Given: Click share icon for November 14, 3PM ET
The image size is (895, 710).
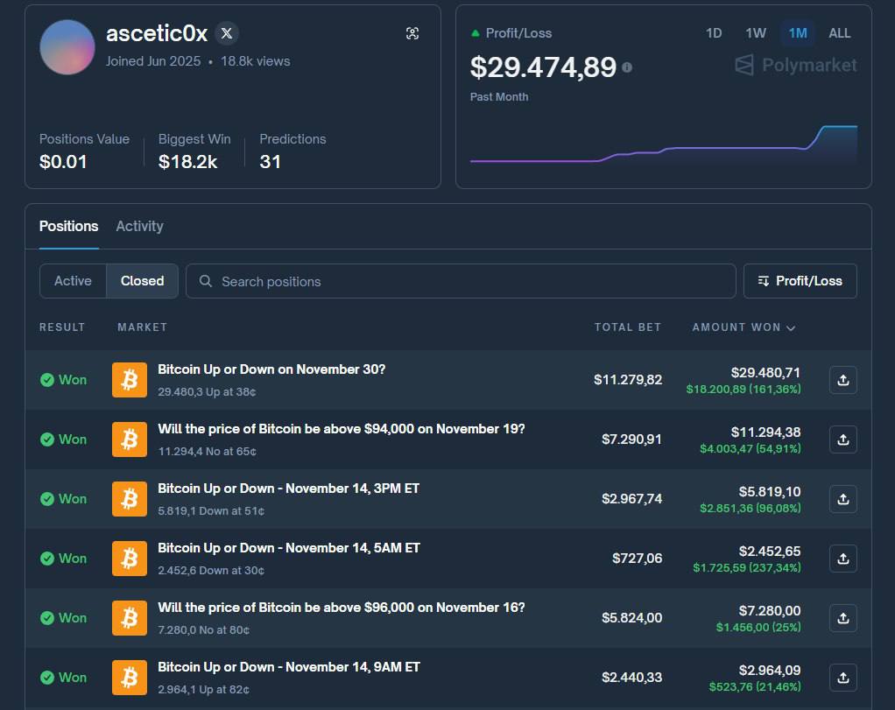Looking at the screenshot, I should [x=842, y=499].
